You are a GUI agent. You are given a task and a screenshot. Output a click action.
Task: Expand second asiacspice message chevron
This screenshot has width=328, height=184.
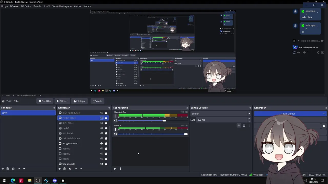tap(317, 27)
